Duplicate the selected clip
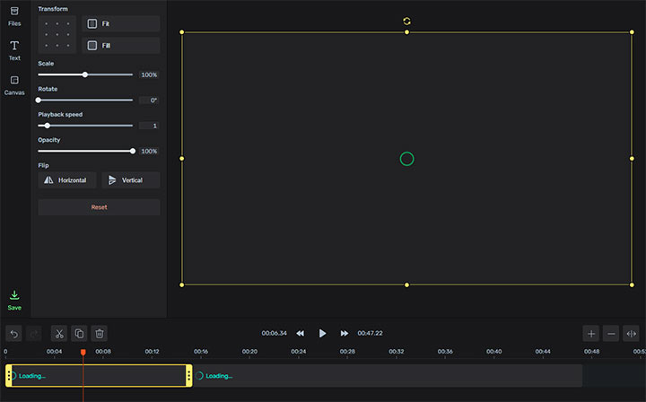The image size is (646, 402). tap(79, 333)
